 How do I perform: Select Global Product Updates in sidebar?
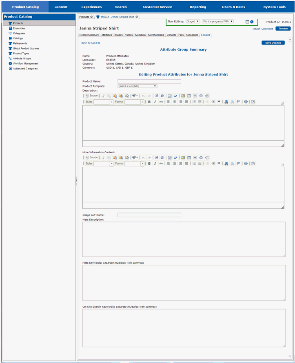pyautogui.click(x=26, y=48)
